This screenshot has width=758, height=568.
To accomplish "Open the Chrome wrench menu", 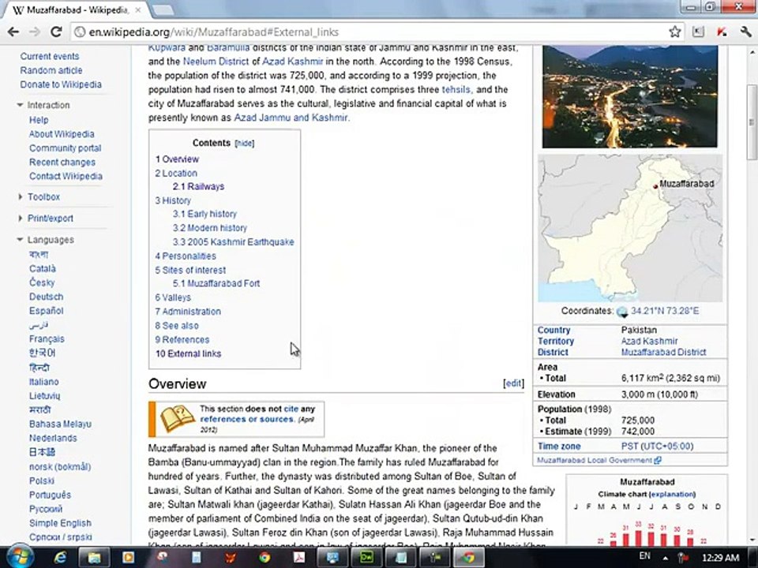I will 745,32.
